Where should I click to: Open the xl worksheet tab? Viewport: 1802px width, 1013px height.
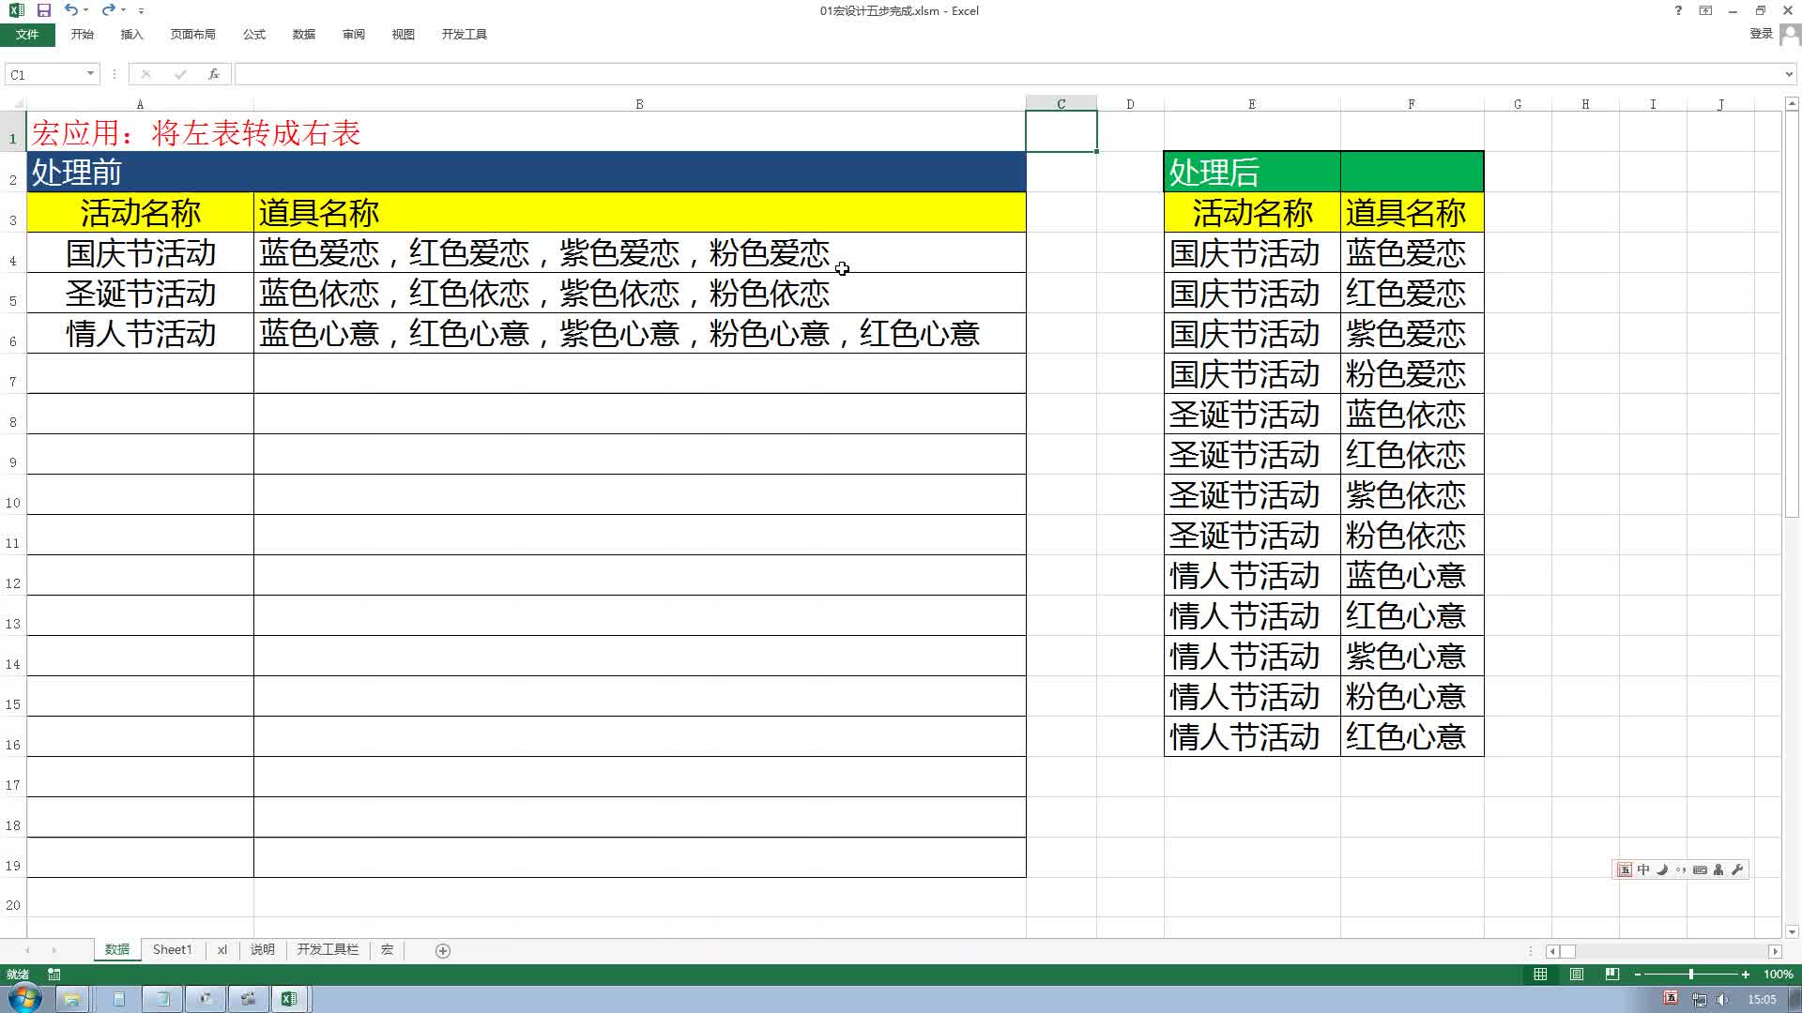coord(222,950)
